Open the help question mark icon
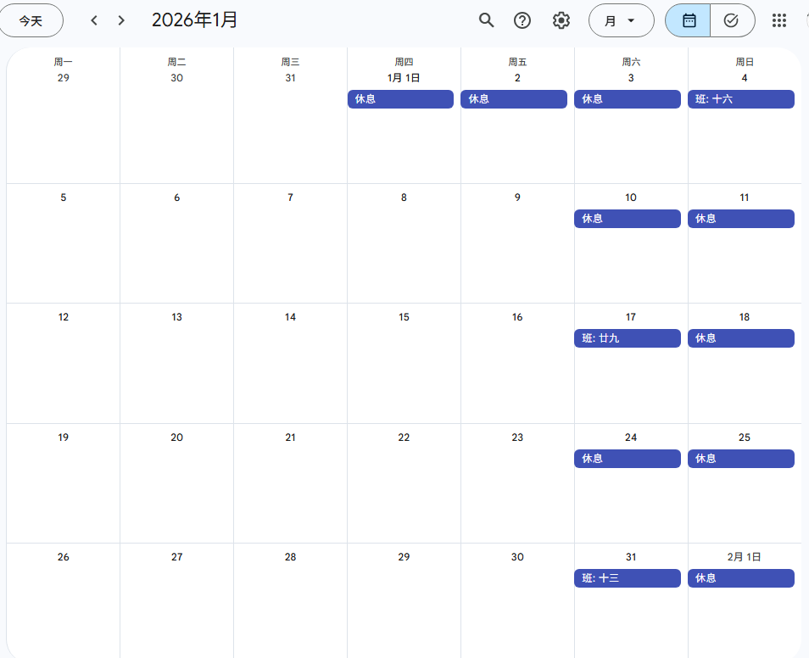 click(522, 20)
